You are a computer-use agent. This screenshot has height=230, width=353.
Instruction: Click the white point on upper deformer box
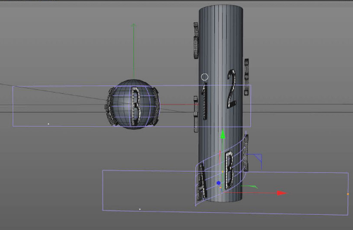[x=48, y=124]
